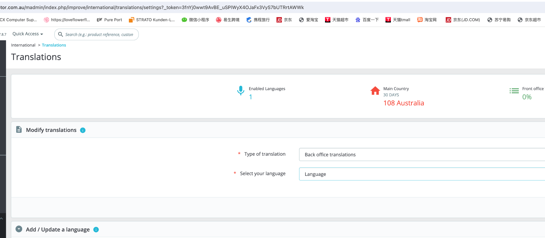
Task: Open the CX Computer Sup... bookmark
Action: [x=18, y=20]
